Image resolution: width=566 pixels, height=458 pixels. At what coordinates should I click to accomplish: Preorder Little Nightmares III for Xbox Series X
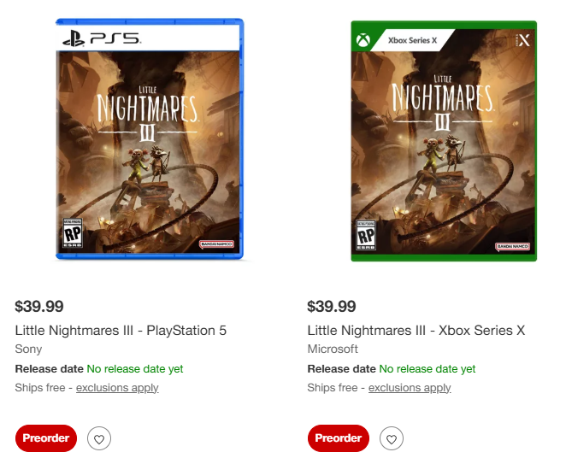pos(338,438)
